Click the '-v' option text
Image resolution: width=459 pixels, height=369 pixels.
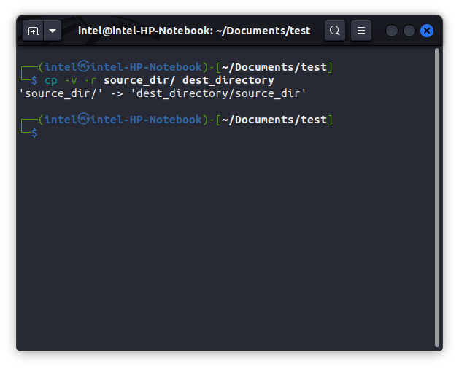coord(71,80)
